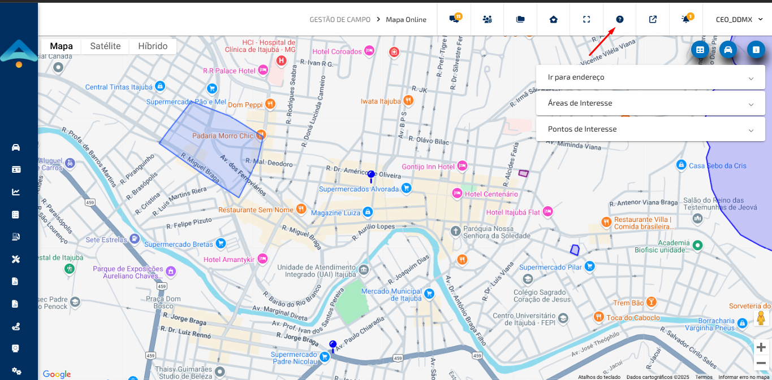
Task: Open the settings gears icon in sidebar
Action: [16, 371]
